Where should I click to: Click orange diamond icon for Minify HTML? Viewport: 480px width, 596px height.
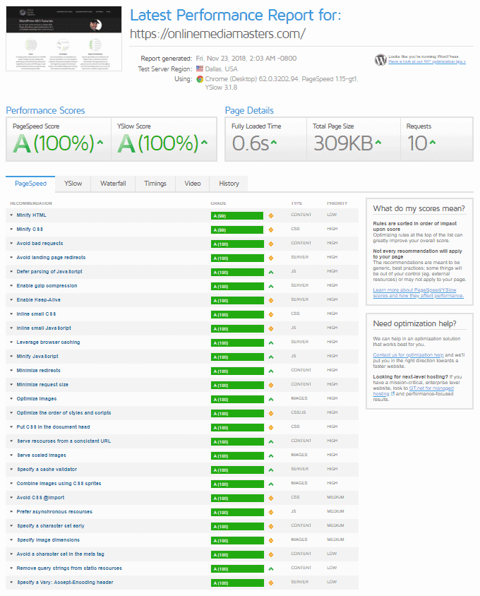[271, 216]
